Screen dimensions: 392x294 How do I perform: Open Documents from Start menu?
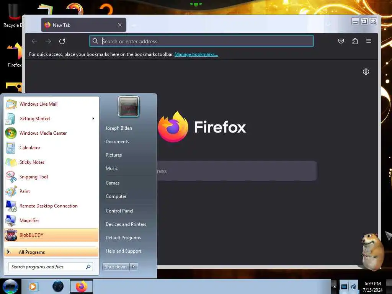[x=117, y=142]
